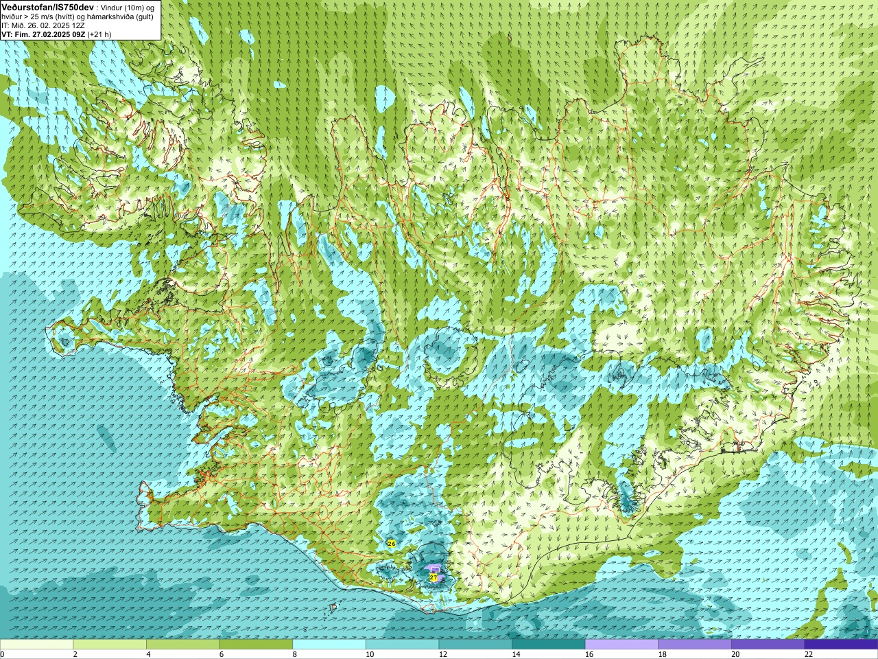Image resolution: width=878 pixels, height=659 pixels.
Task: Select the 6–8 m/s dark green legend swatch
Action: (256, 645)
